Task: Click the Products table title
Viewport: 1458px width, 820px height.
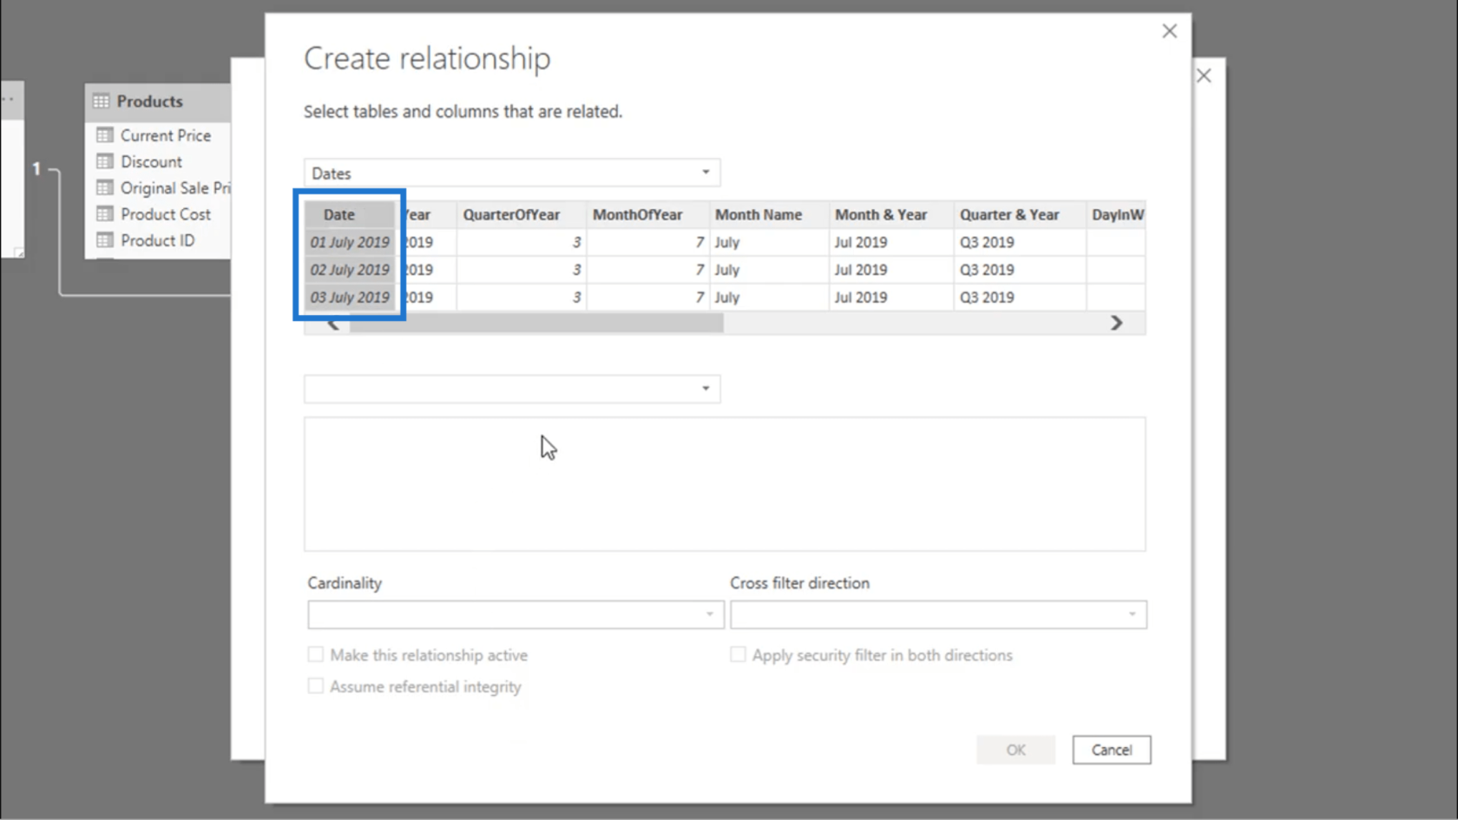Action: pos(150,101)
